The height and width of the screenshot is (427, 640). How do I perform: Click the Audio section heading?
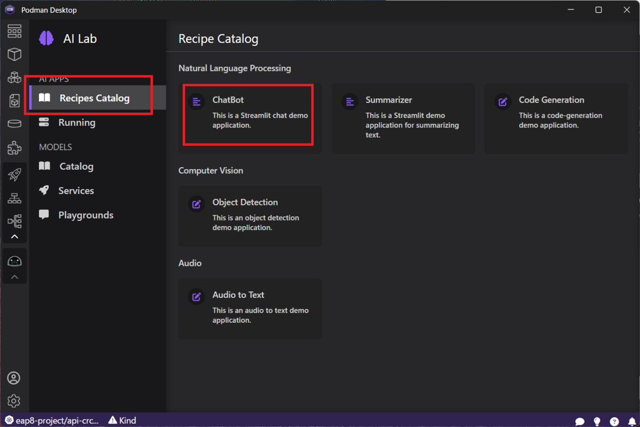[190, 263]
